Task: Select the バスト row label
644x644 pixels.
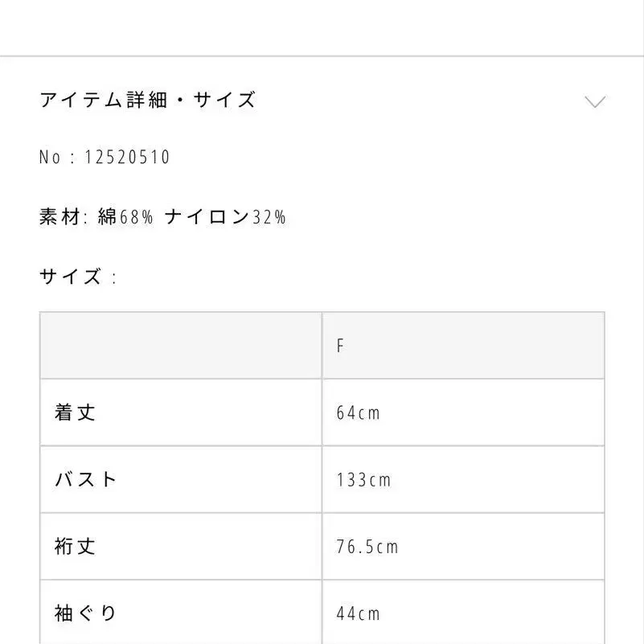Action: pyautogui.click(x=86, y=480)
